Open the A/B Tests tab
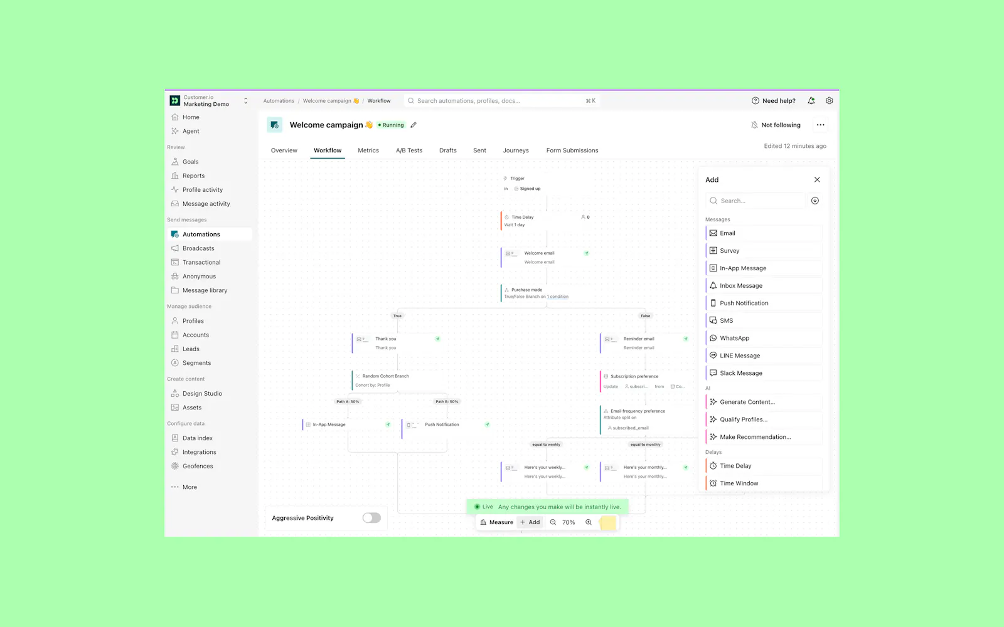Viewport: 1004px width, 627px height. tap(409, 150)
